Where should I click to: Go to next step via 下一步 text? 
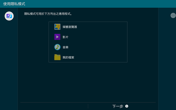[x=118, y=106]
